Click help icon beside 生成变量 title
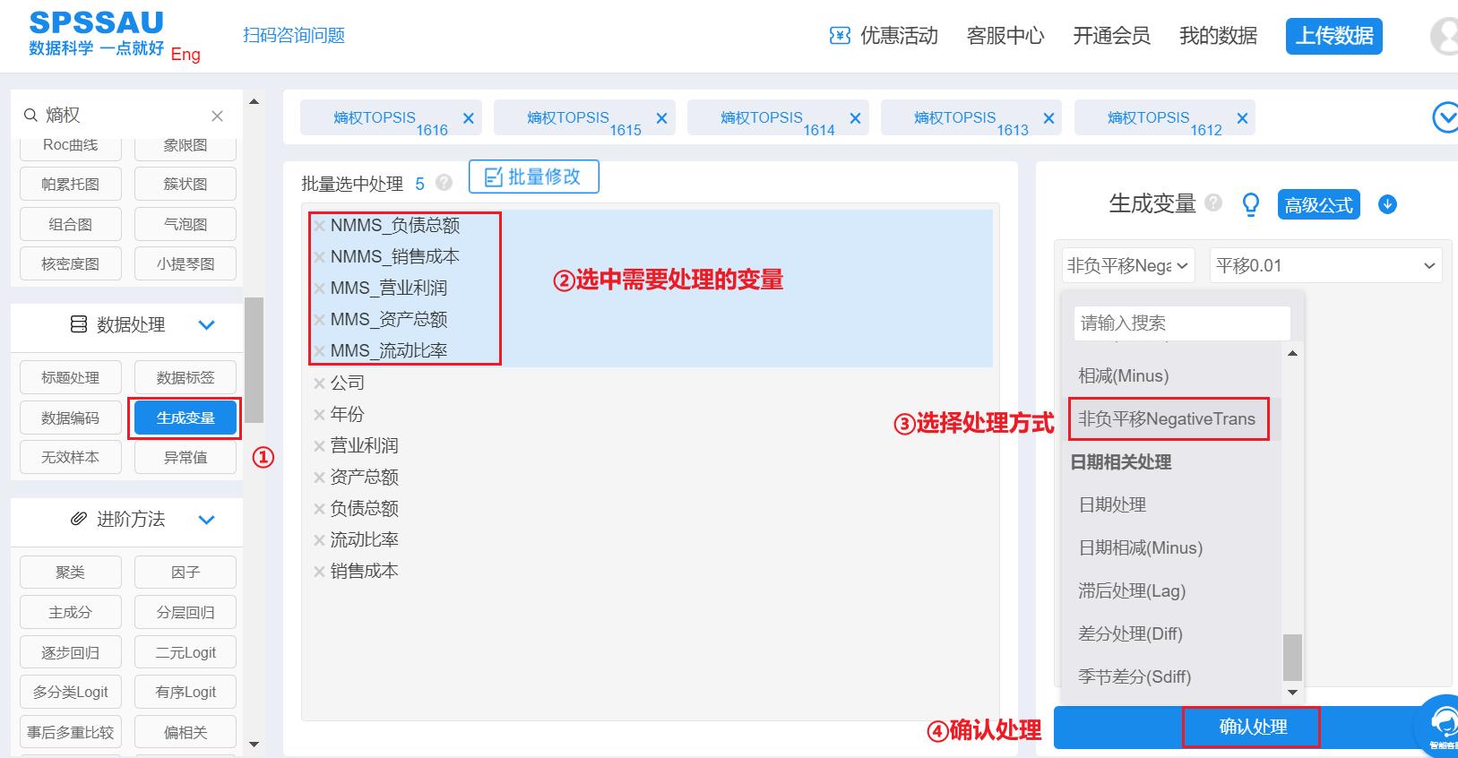The height and width of the screenshot is (758, 1458). click(x=1213, y=202)
